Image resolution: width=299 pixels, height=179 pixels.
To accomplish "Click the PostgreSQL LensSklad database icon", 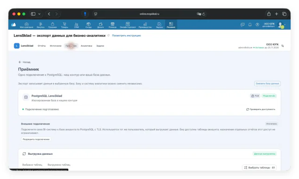I will [x=26, y=97].
